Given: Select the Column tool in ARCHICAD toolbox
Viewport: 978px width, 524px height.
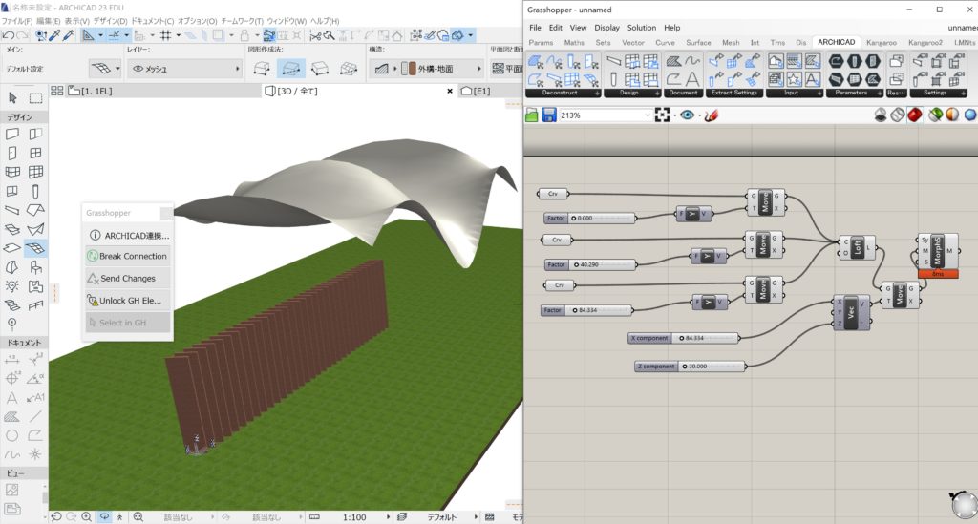Looking at the screenshot, I should tap(35, 191).
